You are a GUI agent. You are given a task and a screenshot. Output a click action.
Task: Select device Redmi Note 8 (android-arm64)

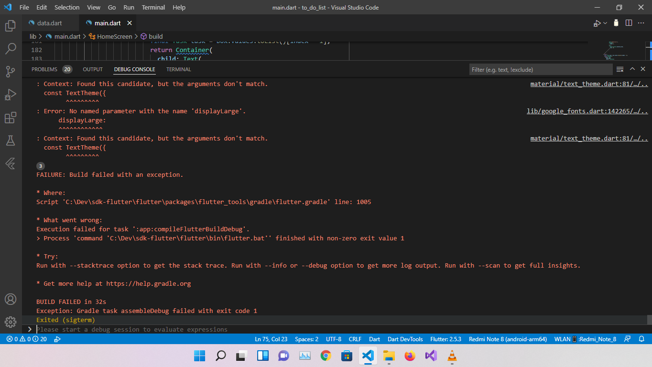pos(508,339)
